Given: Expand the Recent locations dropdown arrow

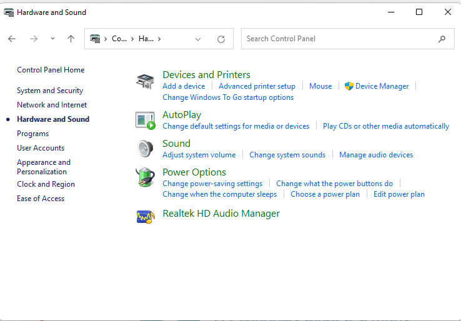Looking at the screenshot, I should click(52, 39).
